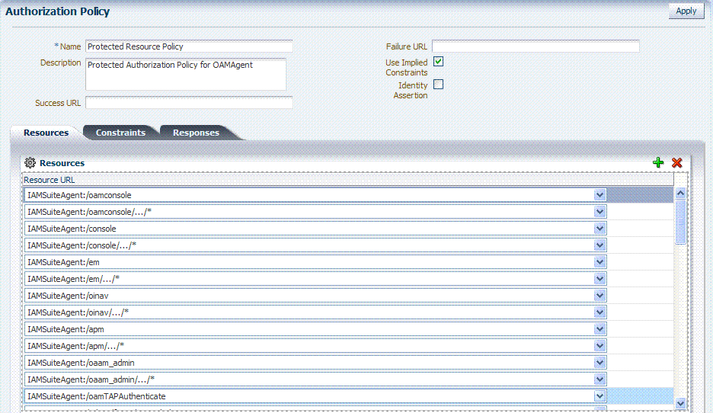
Task: Enable the Identity Assertion checkbox
Action: (438, 84)
